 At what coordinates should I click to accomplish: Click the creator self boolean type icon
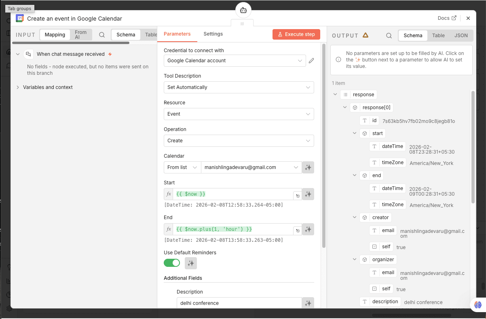tap(374, 247)
